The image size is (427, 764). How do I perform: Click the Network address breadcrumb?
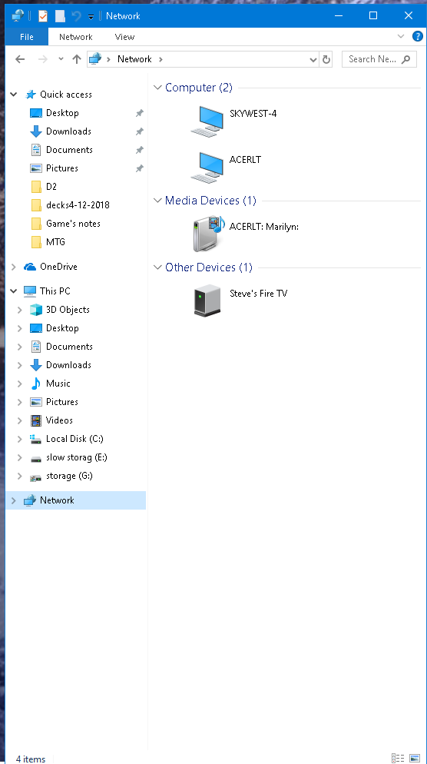135,59
